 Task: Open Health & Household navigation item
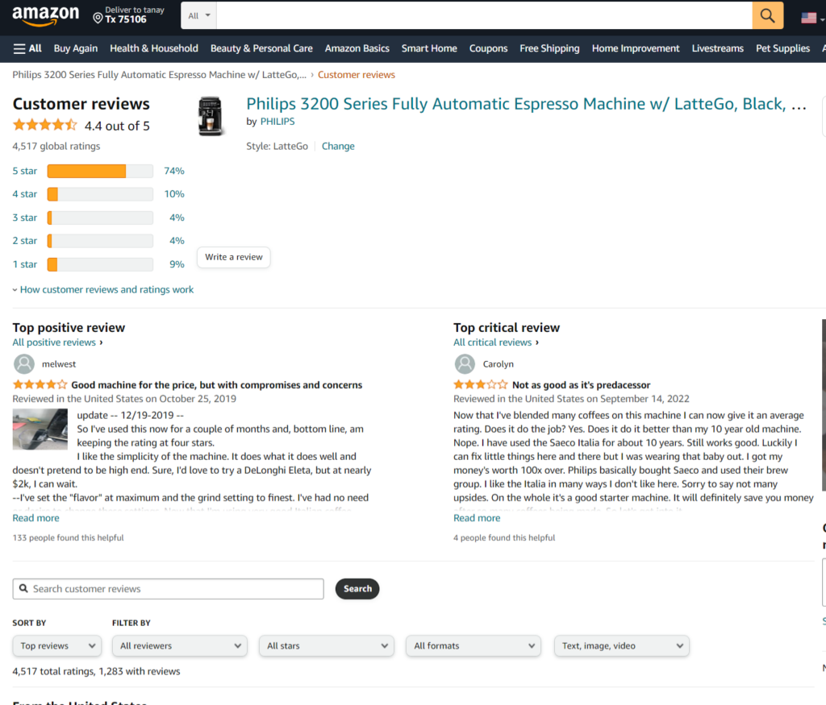154,48
